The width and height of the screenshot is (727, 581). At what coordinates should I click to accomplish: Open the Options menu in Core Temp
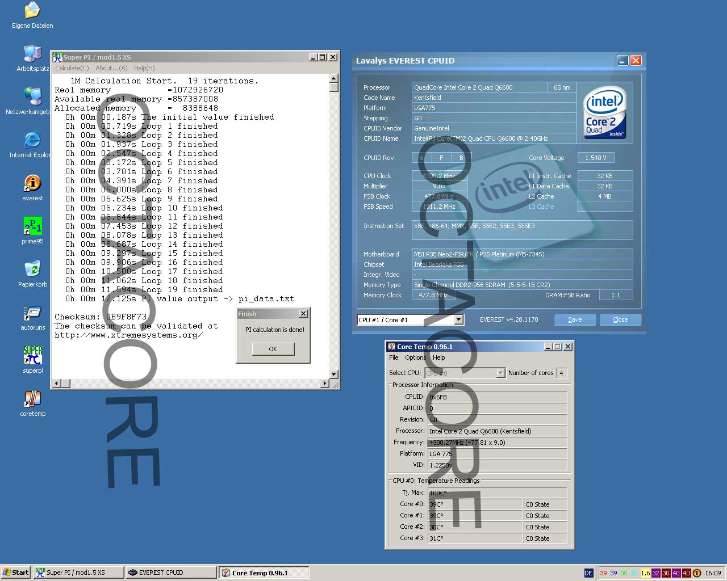tap(415, 357)
